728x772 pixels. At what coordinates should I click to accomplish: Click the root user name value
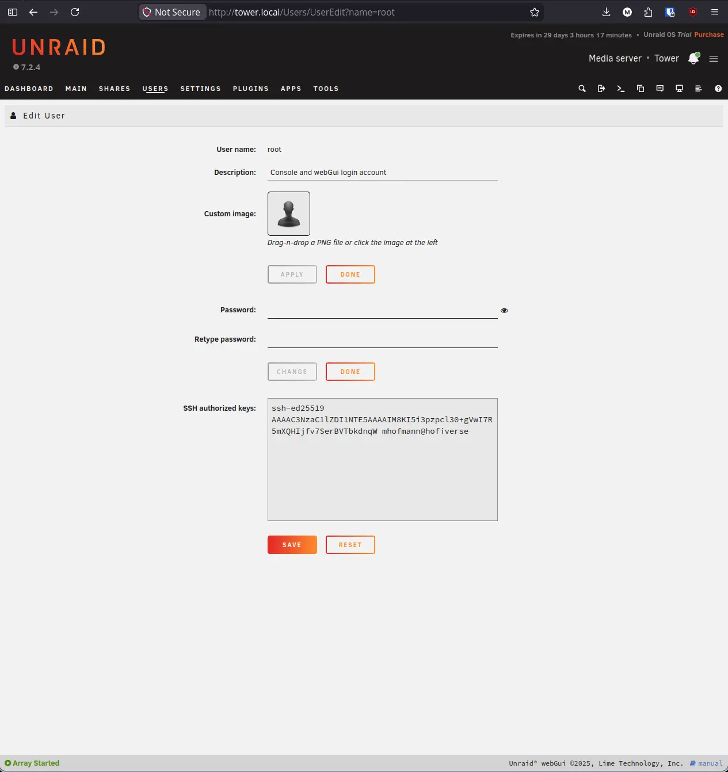coord(275,150)
